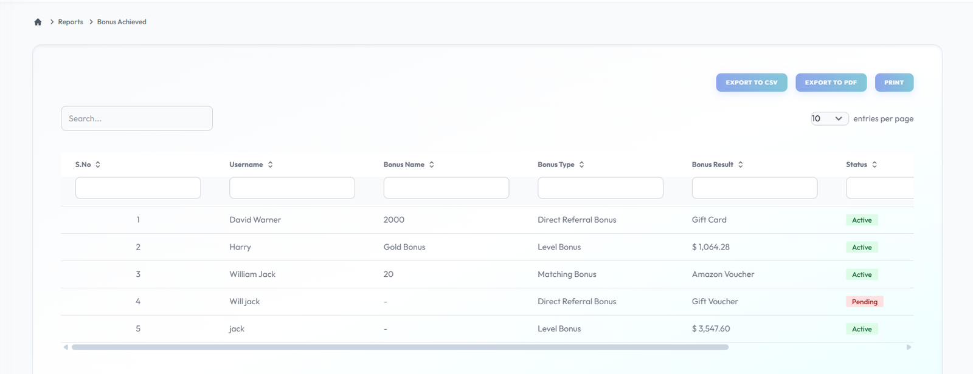Focus the Status filter field
This screenshot has width=973, height=374.
click(x=880, y=188)
